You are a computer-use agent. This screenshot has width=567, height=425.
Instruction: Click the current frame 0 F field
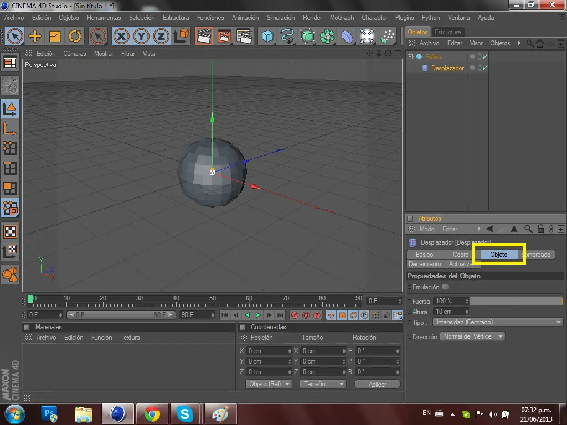tap(384, 301)
